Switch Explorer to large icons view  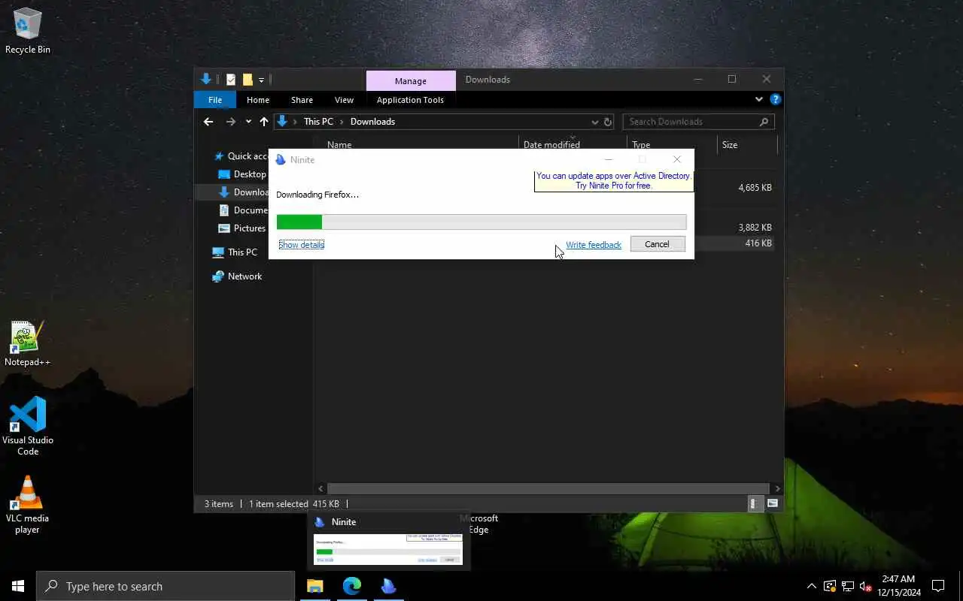[773, 504]
